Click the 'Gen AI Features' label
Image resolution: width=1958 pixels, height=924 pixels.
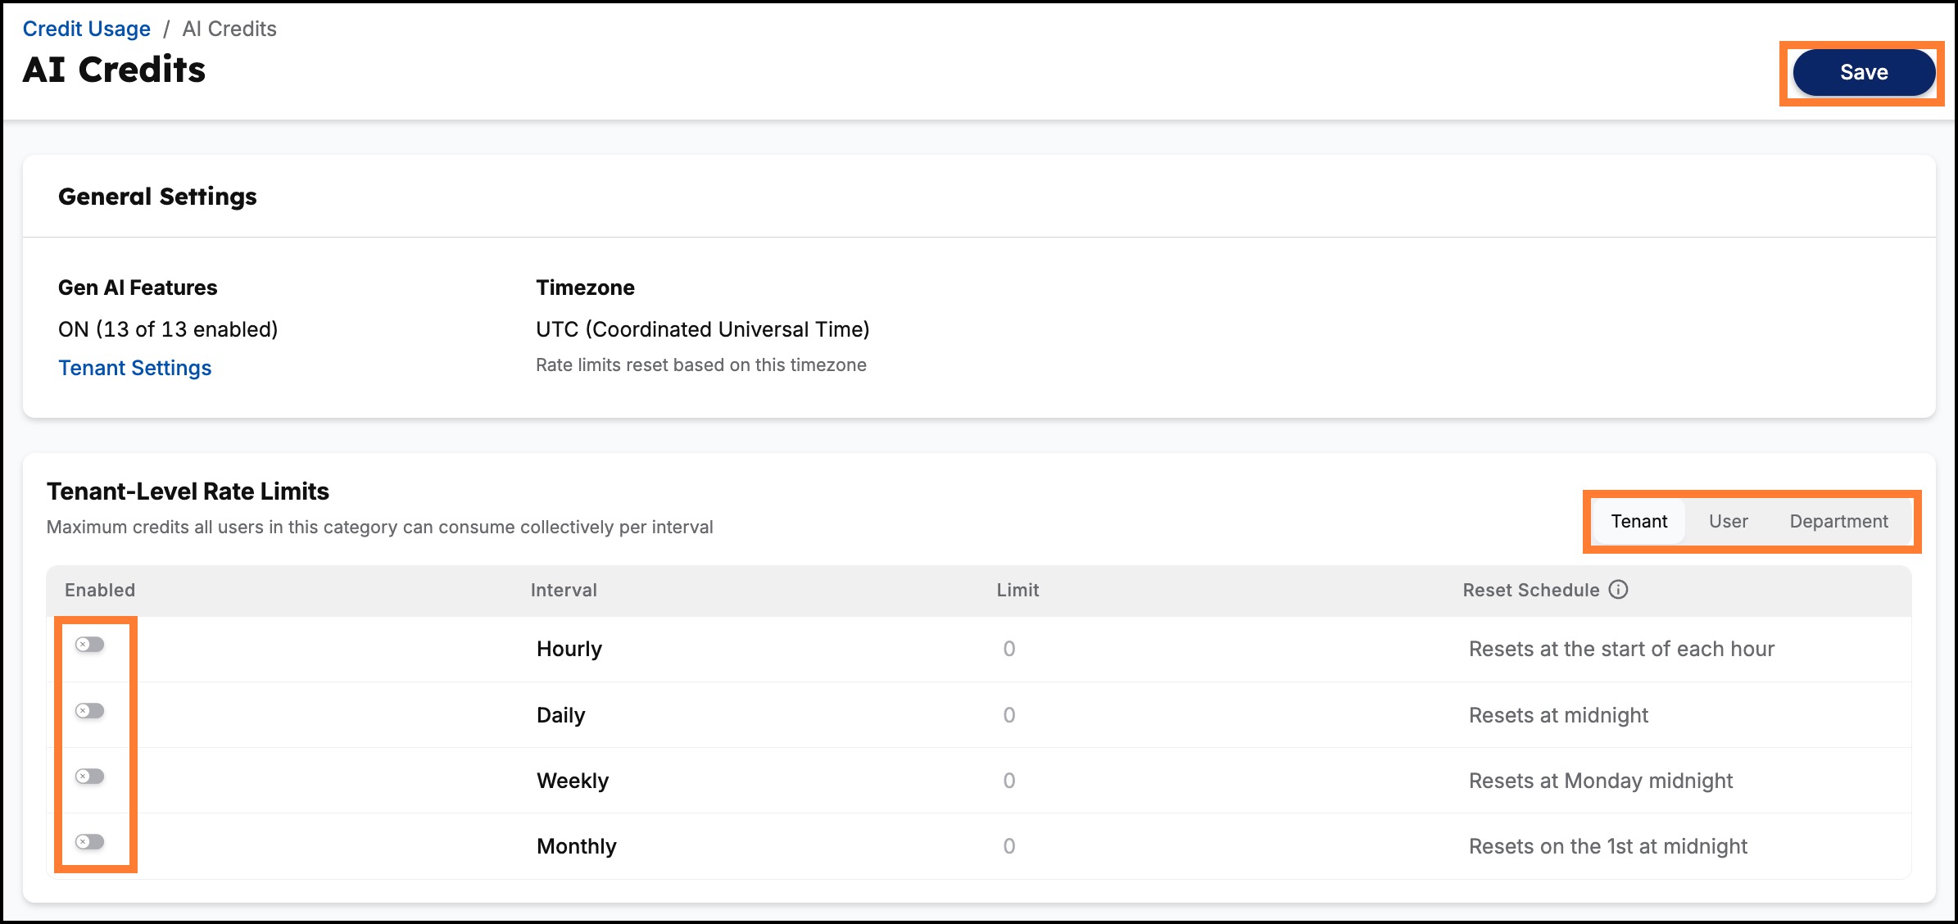pyautogui.click(x=138, y=288)
